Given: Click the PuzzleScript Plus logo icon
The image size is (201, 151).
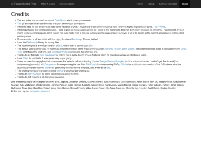Looking at the screenshot, I should pos(12,4).
